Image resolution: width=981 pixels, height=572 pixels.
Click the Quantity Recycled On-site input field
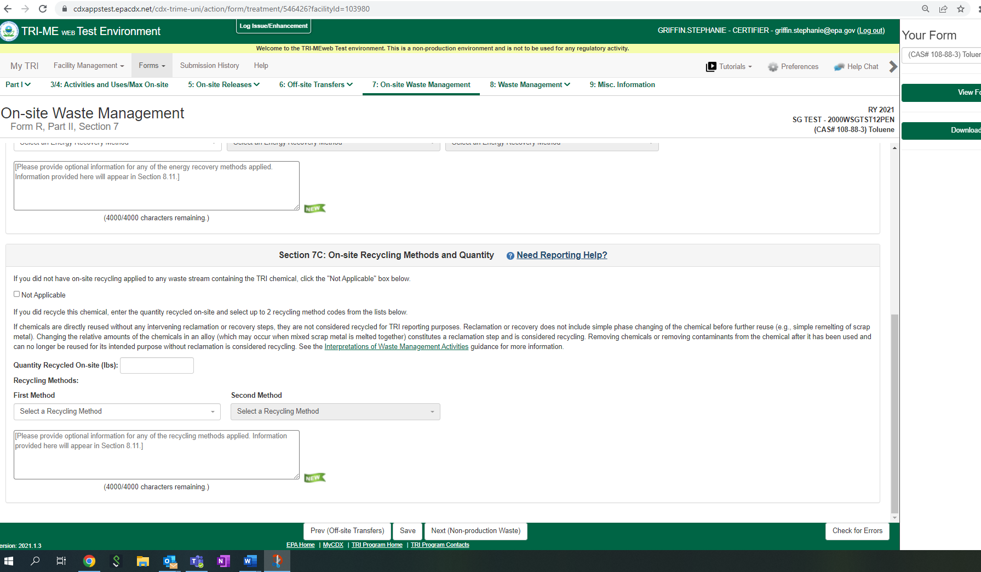click(157, 365)
